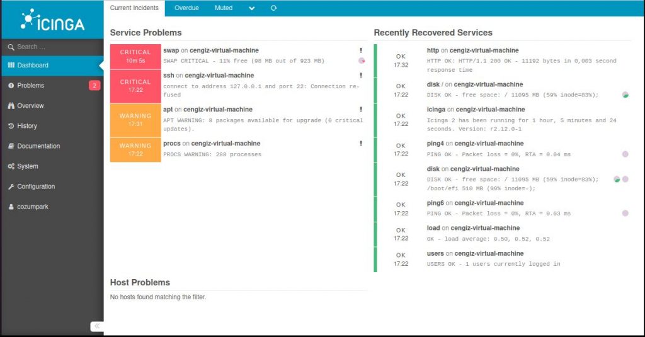The image size is (645, 337).
Task: Click 'No hosts found matching the filter.'
Action: 158,297
